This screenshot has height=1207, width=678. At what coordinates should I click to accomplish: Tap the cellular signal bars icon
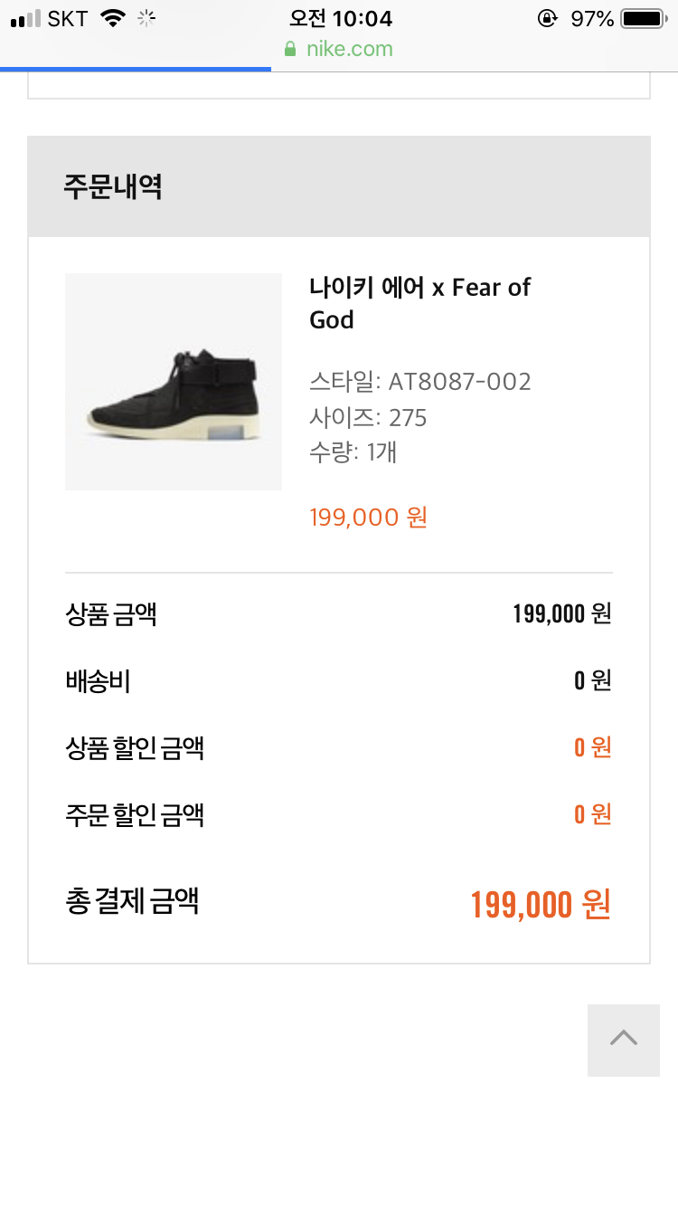pos(25,18)
